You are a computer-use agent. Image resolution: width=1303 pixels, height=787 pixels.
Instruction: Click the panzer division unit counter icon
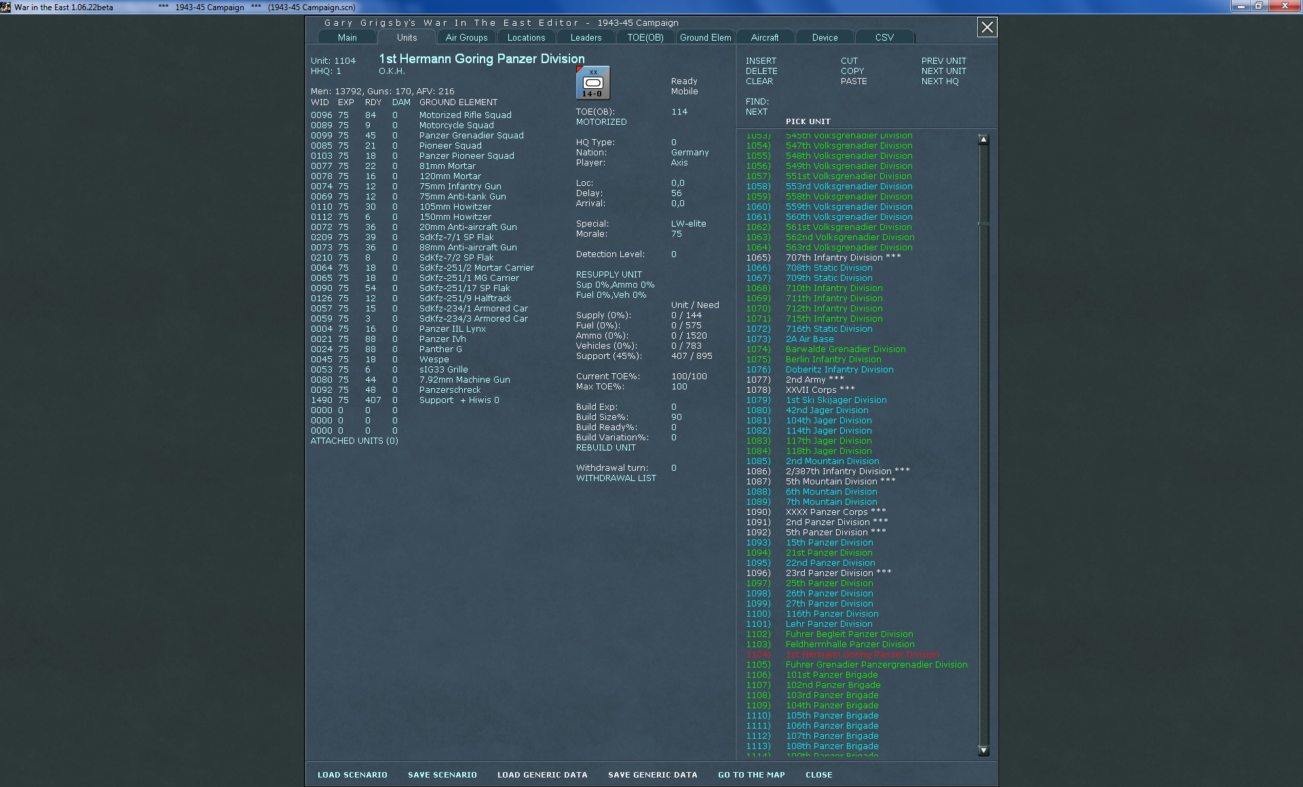pyautogui.click(x=592, y=83)
